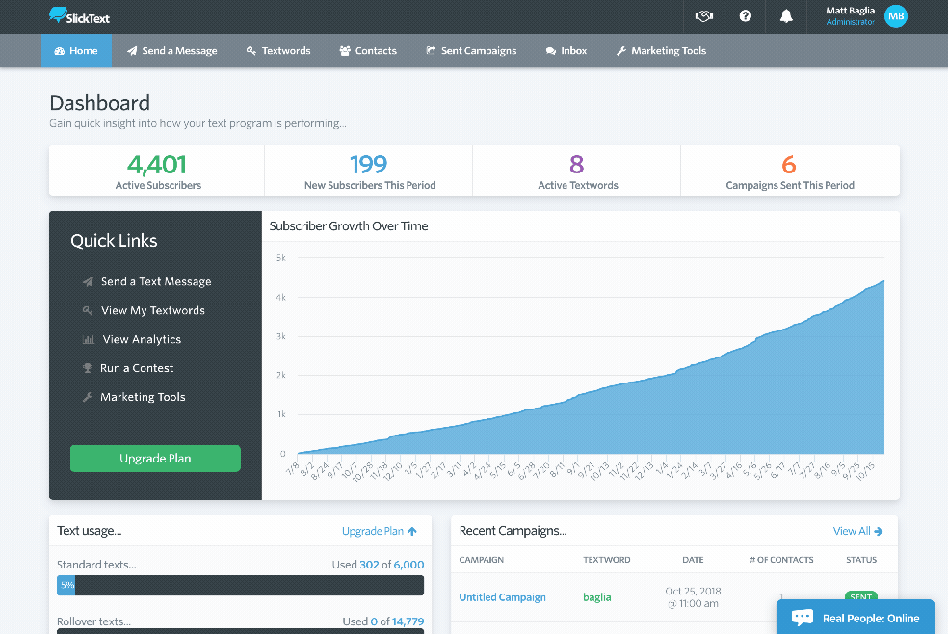Click the Oct 25, 2018 date cell
The image size is (948, 634).
pyautogui.click(x=693, y=597)
